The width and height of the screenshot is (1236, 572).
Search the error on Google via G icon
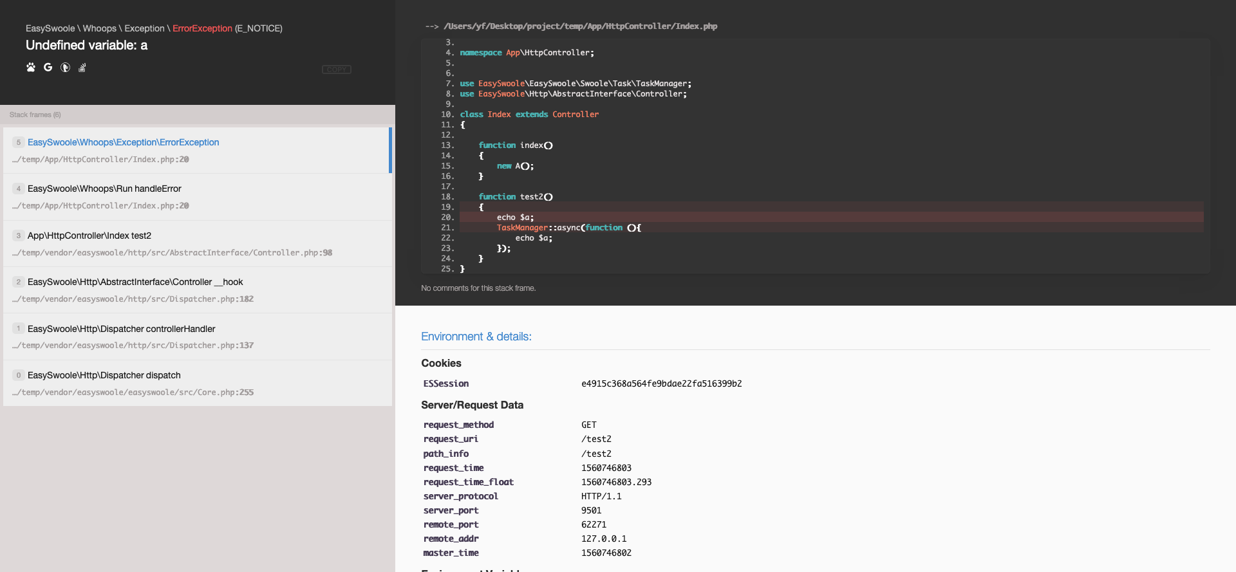48,68
